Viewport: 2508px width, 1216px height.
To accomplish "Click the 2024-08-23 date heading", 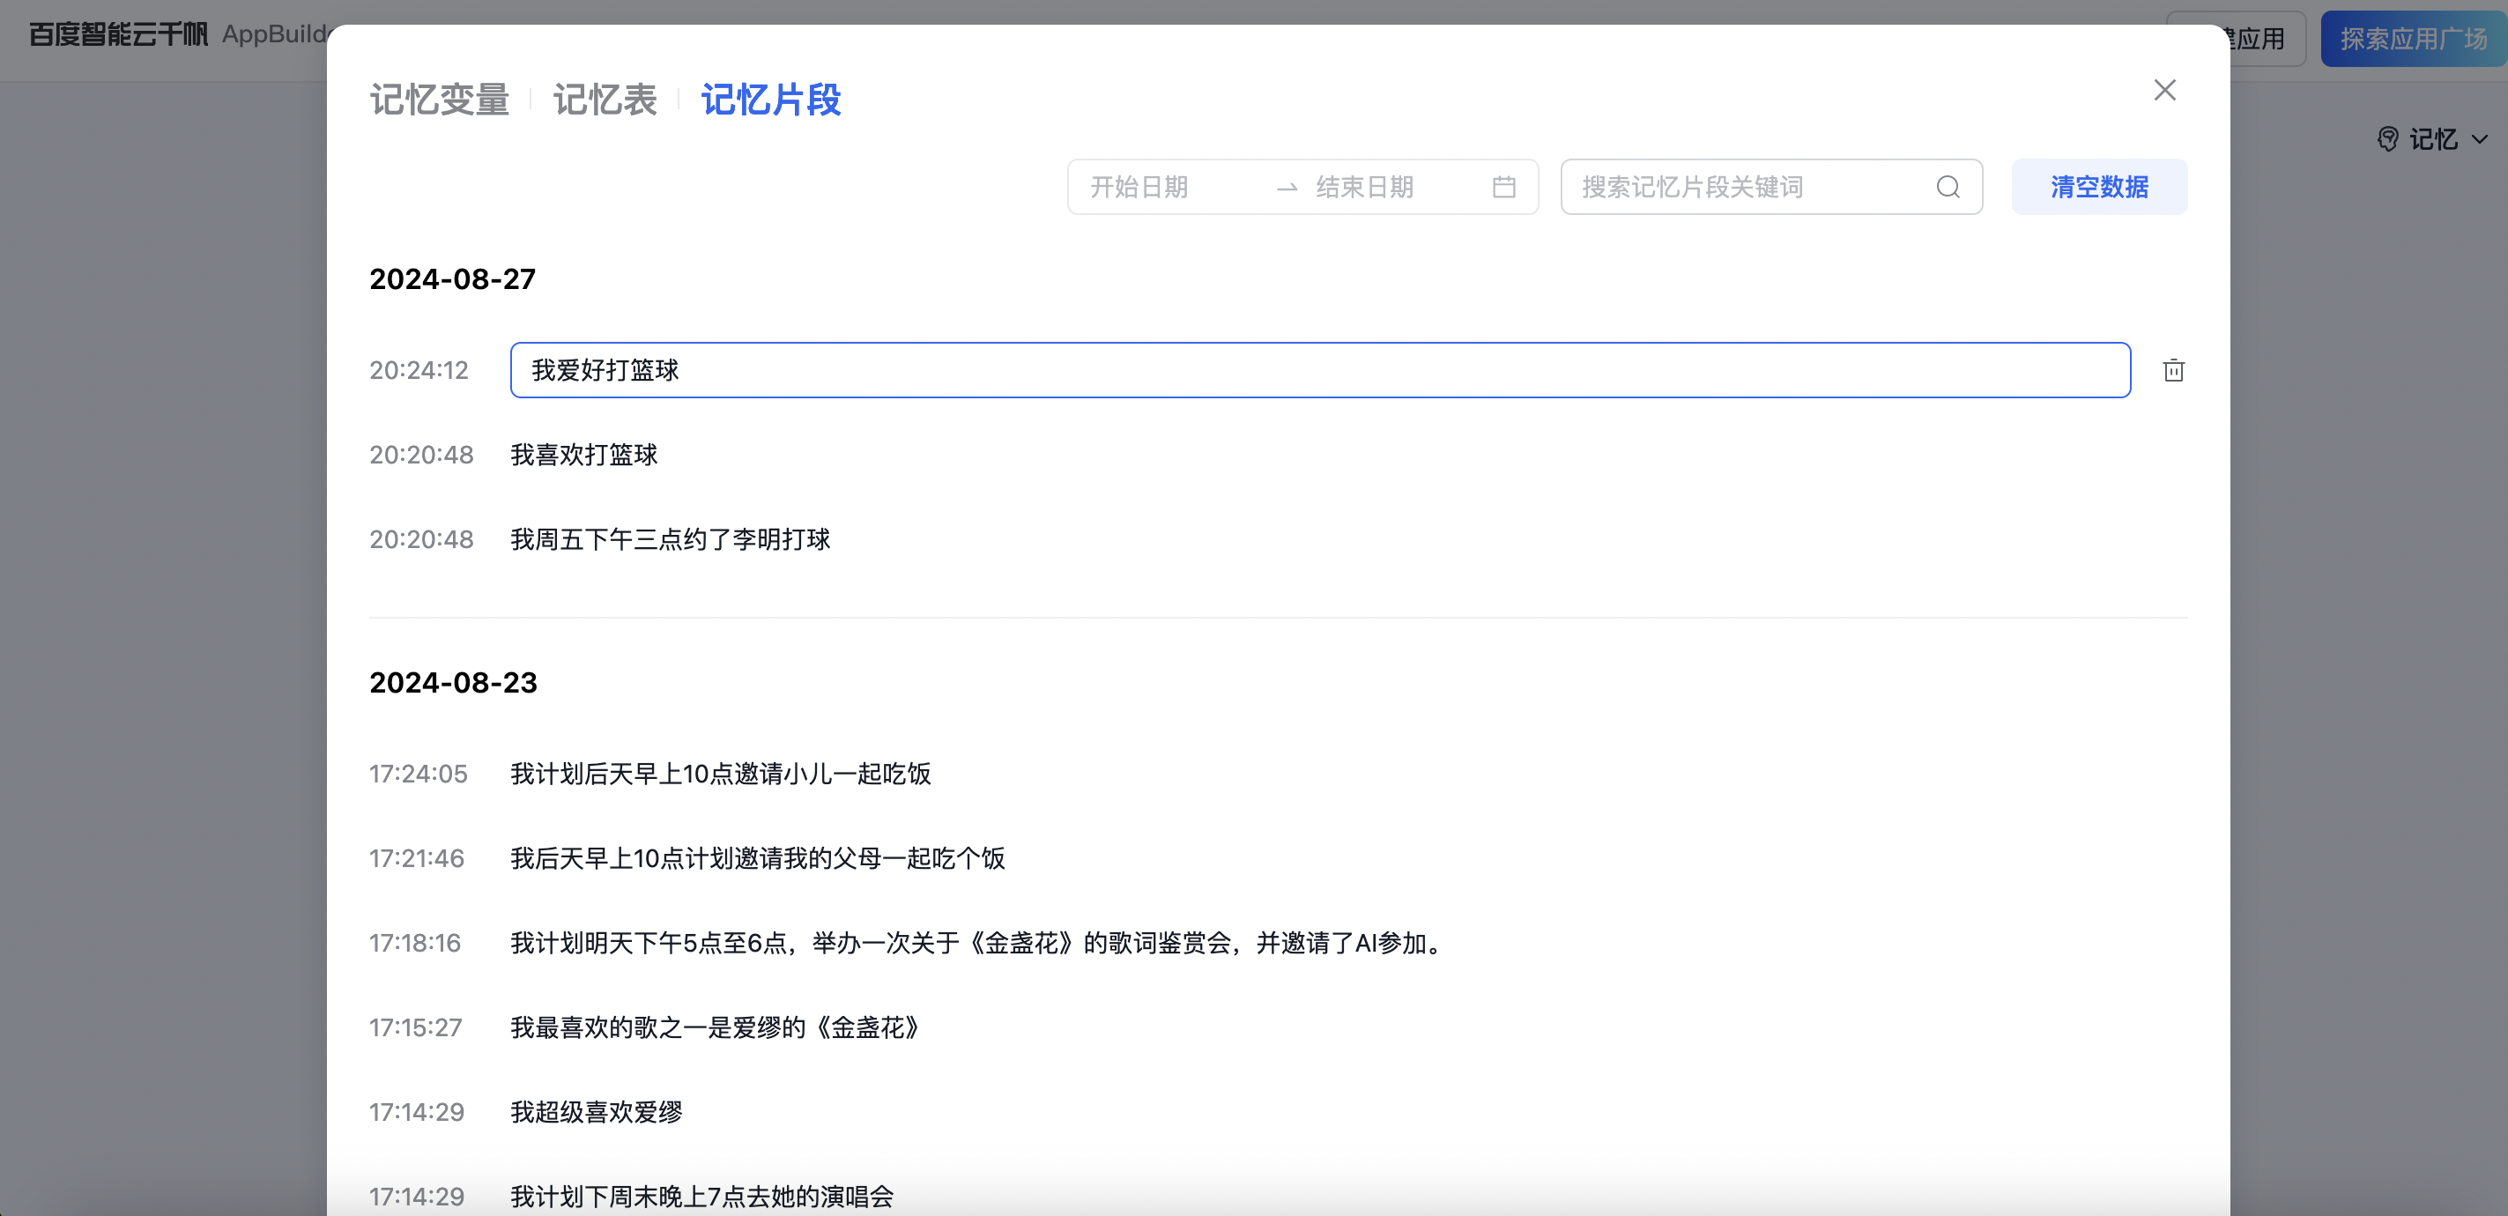I will click(453, 683).
